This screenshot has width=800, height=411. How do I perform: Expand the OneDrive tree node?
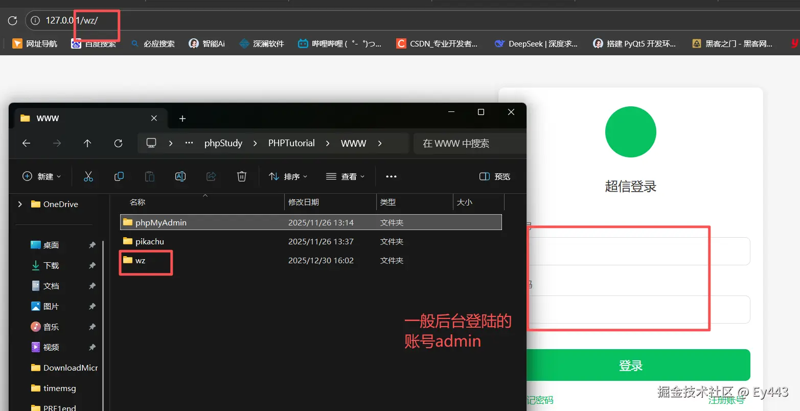tap(20, 204)
